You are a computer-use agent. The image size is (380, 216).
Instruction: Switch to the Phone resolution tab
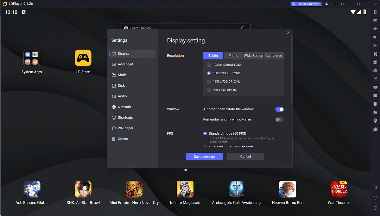[233, 55]
